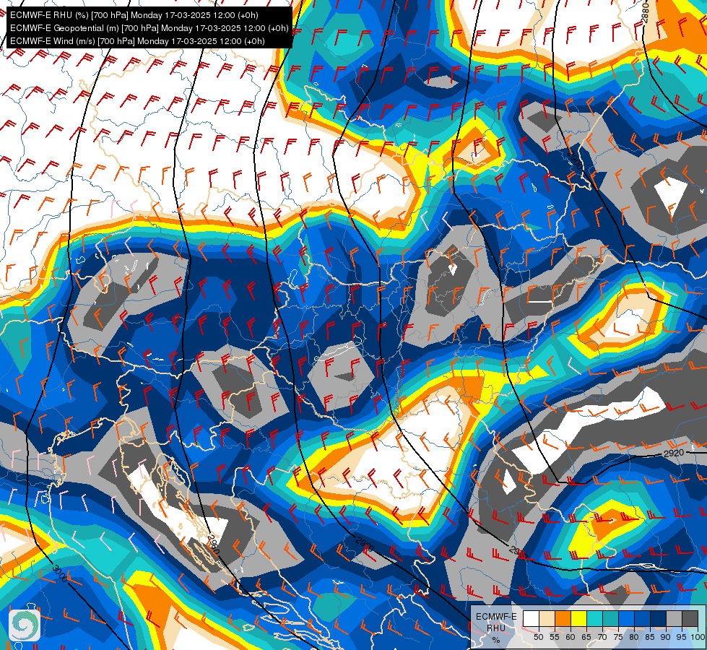Click the legend label ECMWF-E
The image size is (707, 650).
point(496,617)
